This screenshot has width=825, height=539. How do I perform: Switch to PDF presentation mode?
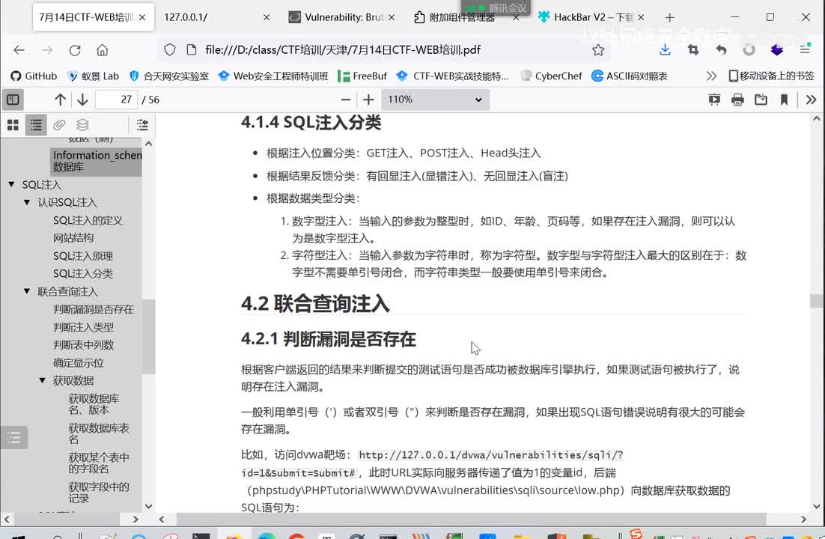click(714, 100)
